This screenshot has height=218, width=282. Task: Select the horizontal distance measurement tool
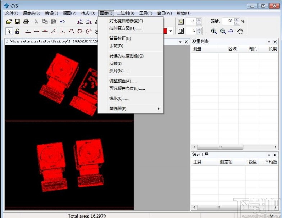(x=37, y=32)
